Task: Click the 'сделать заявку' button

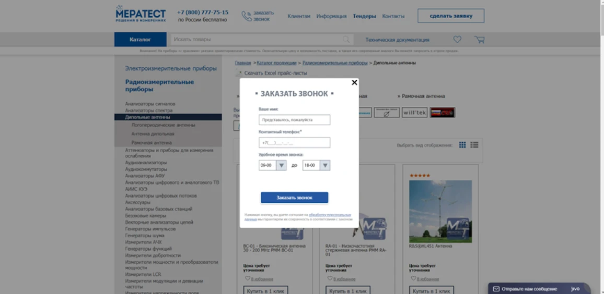Action: 450,16
